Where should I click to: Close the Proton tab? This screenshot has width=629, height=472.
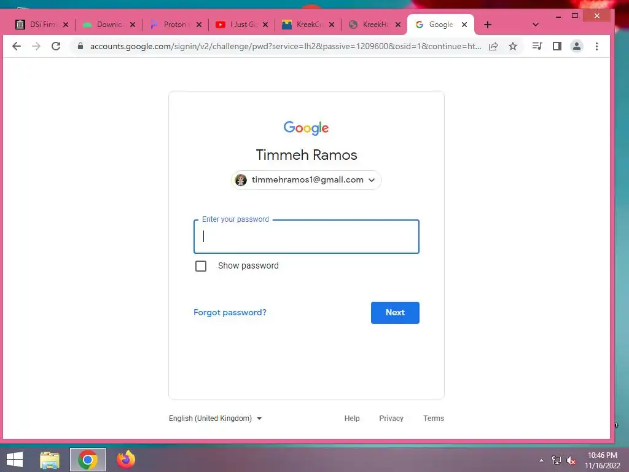[x=199, y=25]
